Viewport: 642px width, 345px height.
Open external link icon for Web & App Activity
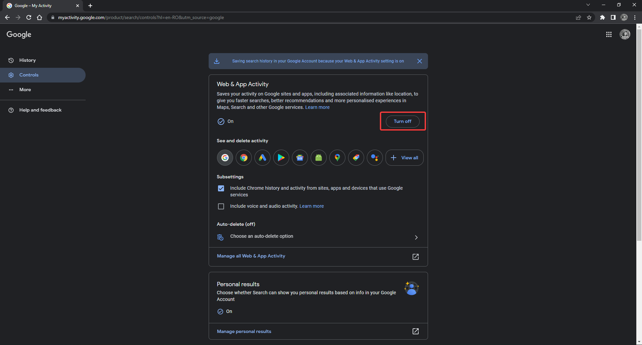click(416, 256)
